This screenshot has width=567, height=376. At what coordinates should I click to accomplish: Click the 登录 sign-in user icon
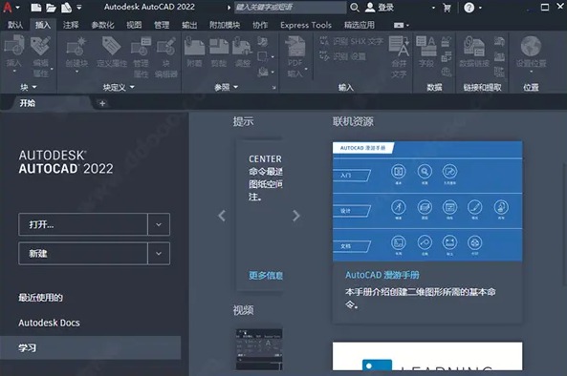[370, 8]
